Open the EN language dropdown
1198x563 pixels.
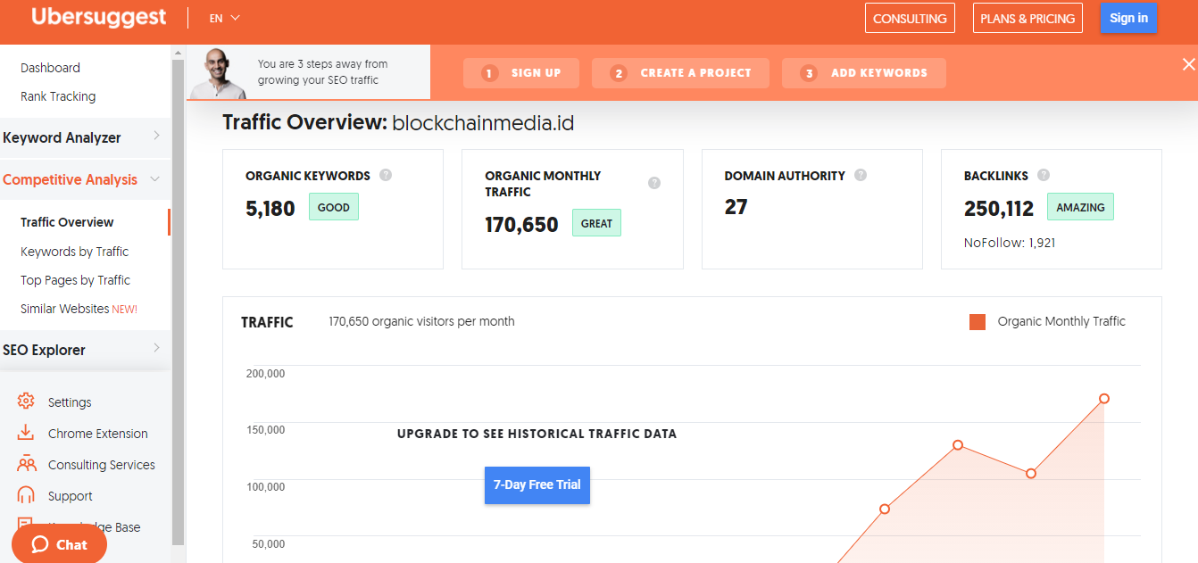(x=225, y=18)
